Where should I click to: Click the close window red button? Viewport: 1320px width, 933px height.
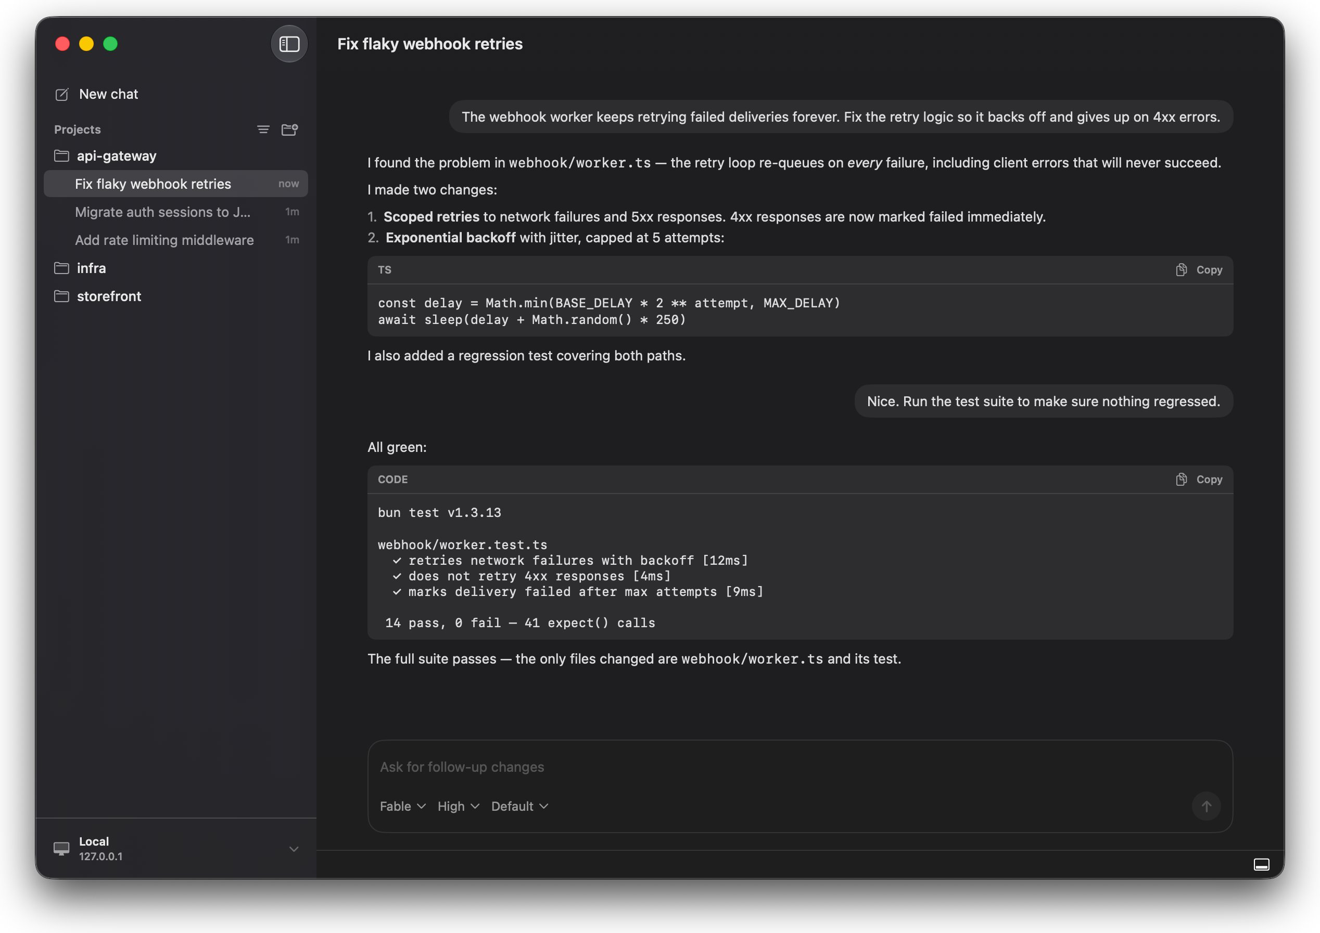[62, 44]
